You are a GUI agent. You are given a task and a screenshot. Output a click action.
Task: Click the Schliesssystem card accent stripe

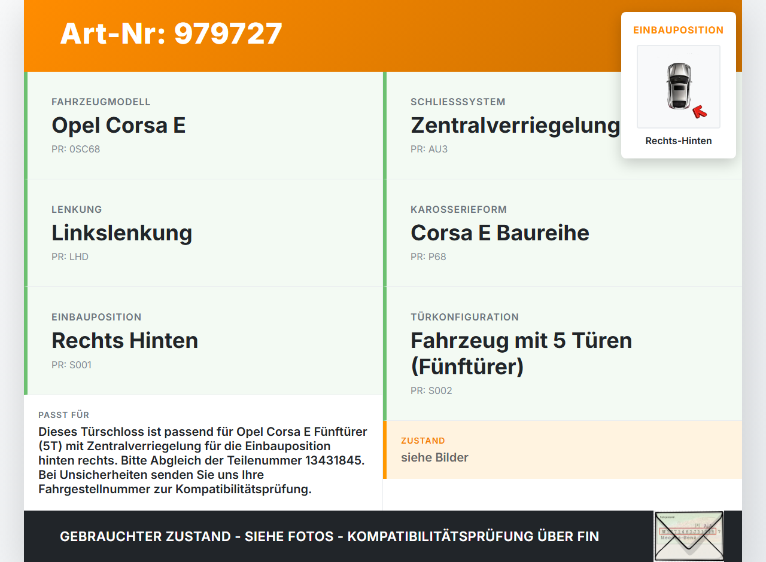[x=384, y=126]
